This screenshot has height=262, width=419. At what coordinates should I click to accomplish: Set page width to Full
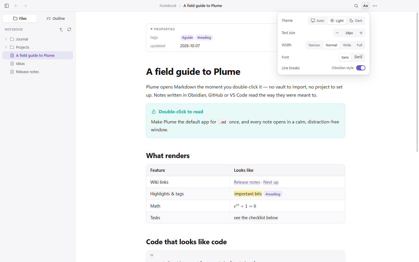tap(360, 45)
